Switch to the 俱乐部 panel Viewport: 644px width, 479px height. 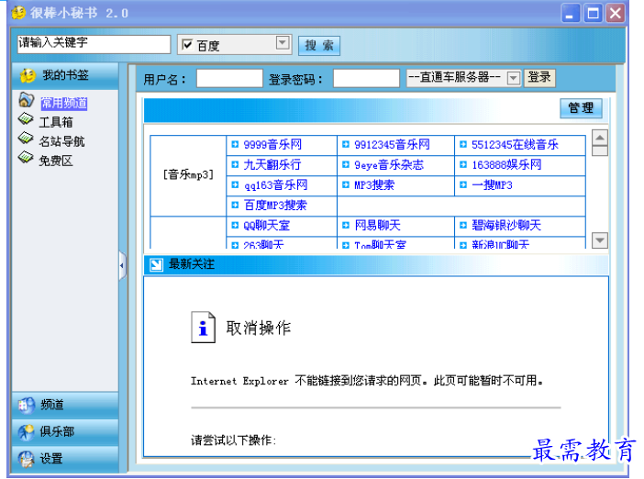65,432
